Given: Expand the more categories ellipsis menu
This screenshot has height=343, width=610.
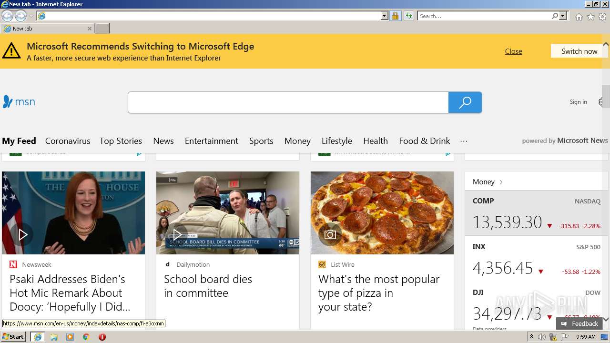Looking at the screenshot, I should (464, 141).
